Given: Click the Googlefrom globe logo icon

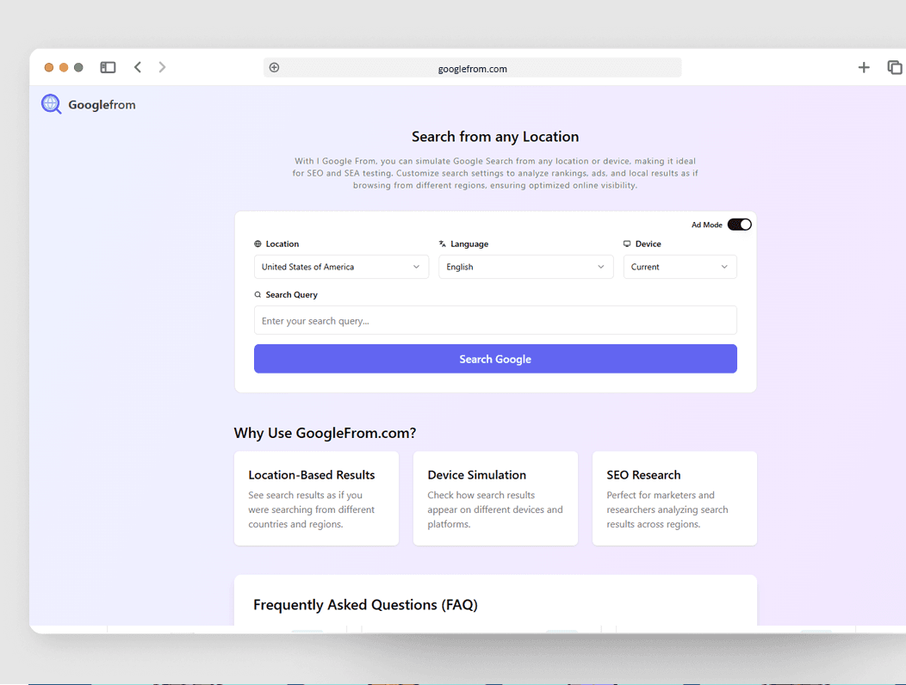Looking at the screenshot, I should coord(52,104).
